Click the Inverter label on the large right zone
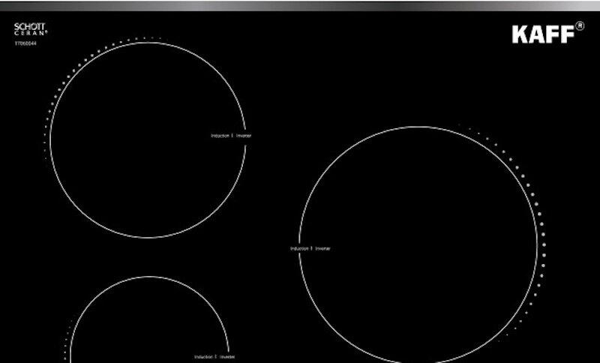This screenshot has height=363, width=600. click(322, 248)
